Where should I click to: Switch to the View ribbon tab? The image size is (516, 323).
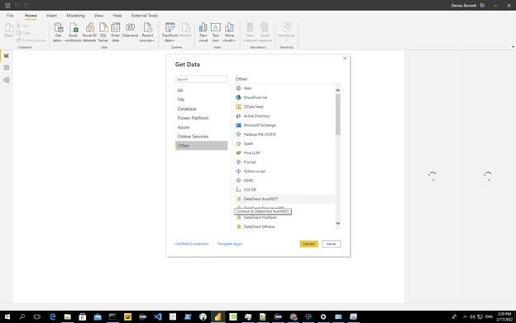[x=98, y=16]
